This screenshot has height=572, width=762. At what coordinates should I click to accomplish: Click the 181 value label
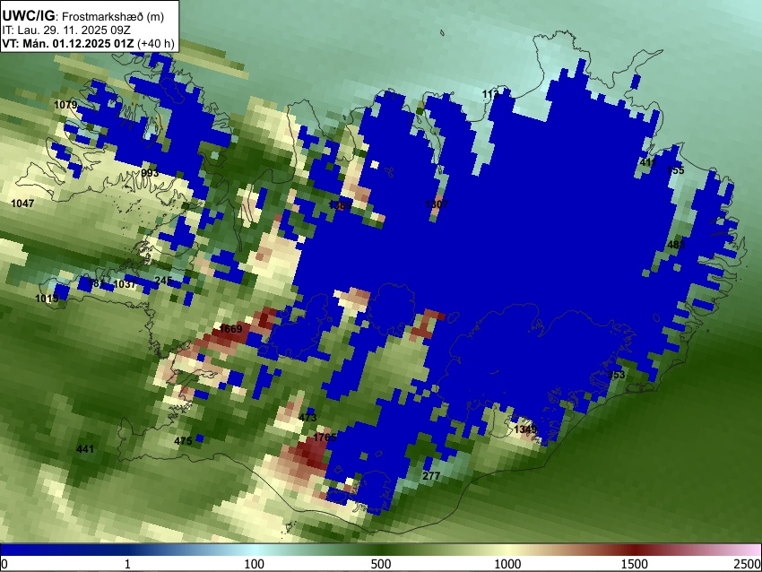coord(96,282)
